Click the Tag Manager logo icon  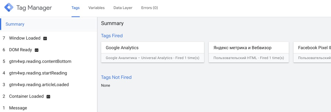coord(9,7)
